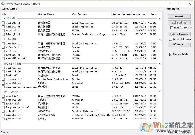The image size is (195, 135).
Task: Collapse the 100 KB - 1 MB group
Action: (160, 64)
